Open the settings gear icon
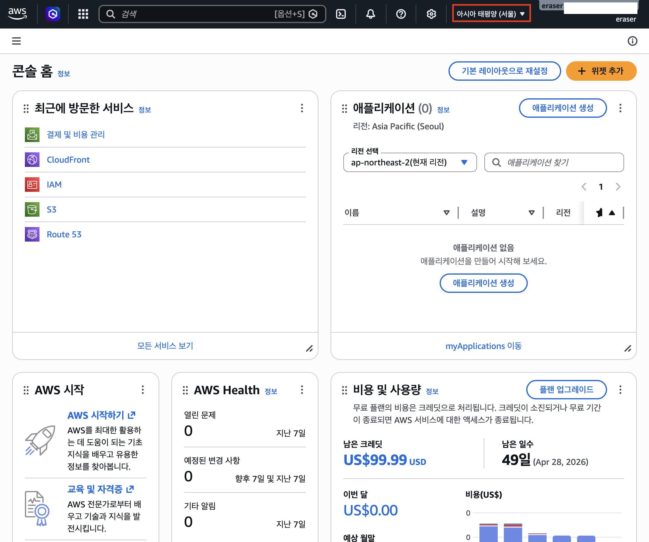Image resolution: width=649 pixels, height=542 pixels. [x=431, y=14]
